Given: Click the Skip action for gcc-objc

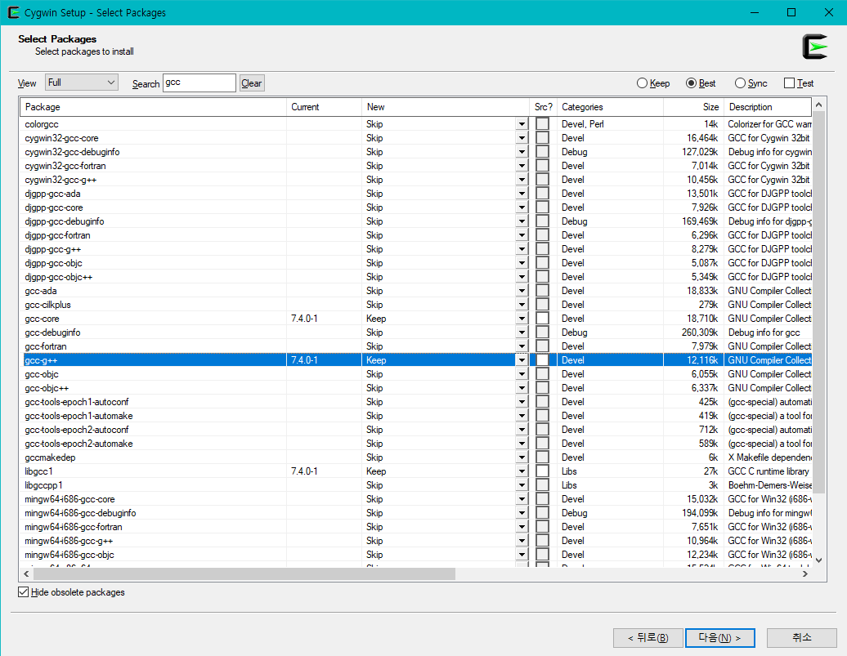Looking at the screenshot, I should [x=374, y=373].
